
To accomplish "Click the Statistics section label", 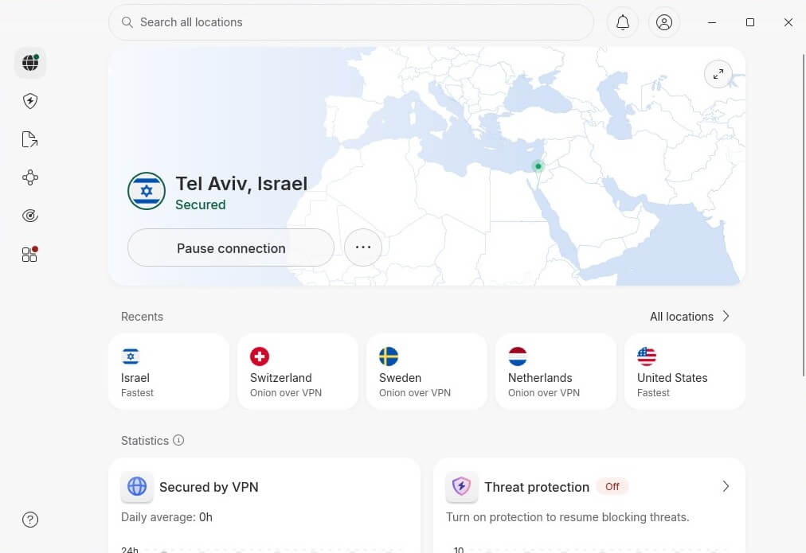I will click(145, 441).
